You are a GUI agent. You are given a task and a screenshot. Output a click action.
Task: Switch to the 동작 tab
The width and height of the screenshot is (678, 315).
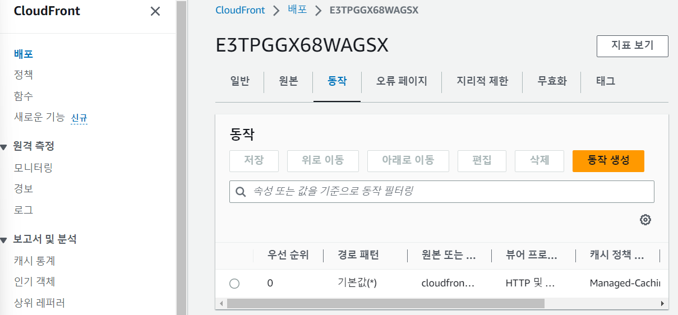coord(337,81)
